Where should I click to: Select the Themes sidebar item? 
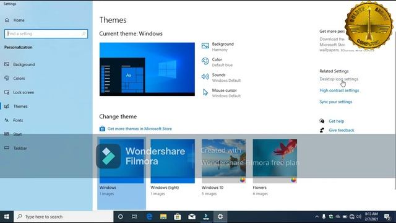pyautogui.click(x=20, y=106)
